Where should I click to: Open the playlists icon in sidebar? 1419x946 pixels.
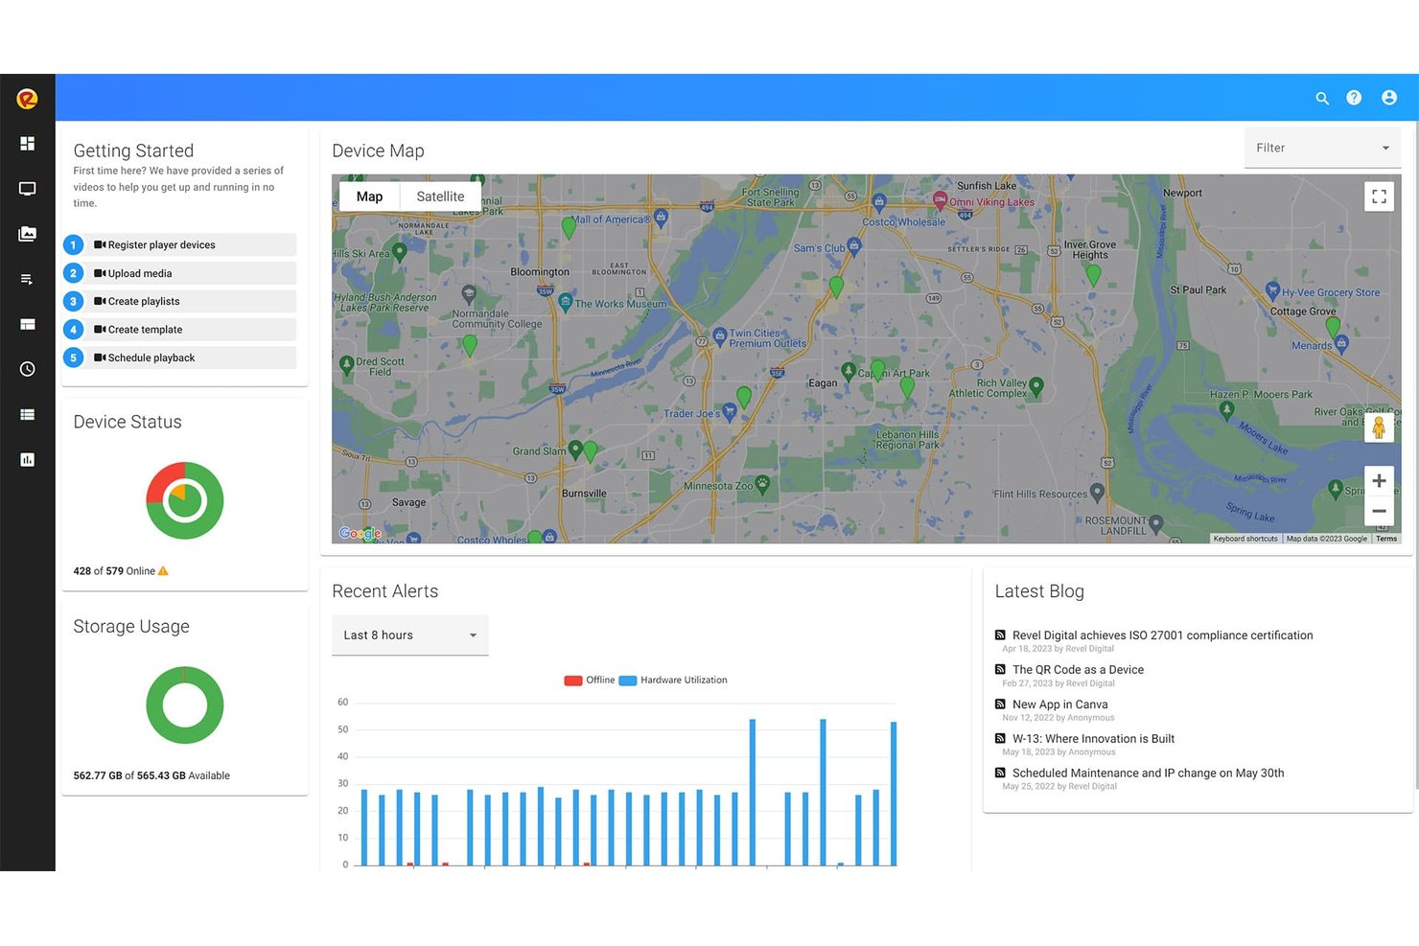tap(27, 279)
